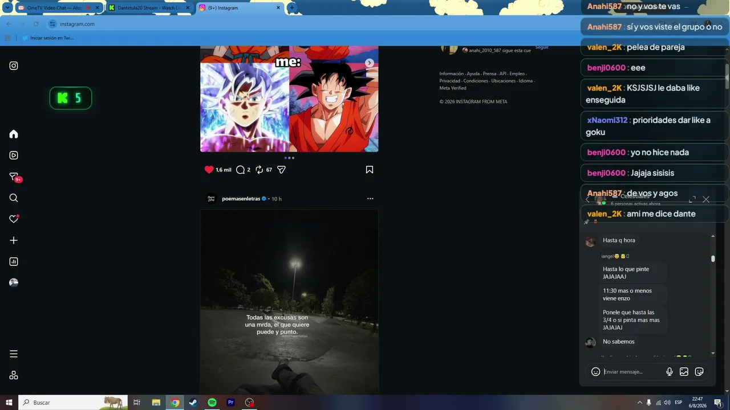Click the Enviar mensaje text field
This screenshot has width=730, height=410.
pyautogui.click(x=632, y=372)
